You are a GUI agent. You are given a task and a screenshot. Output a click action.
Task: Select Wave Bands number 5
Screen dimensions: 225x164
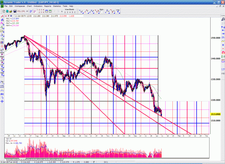tap(72, 12)
